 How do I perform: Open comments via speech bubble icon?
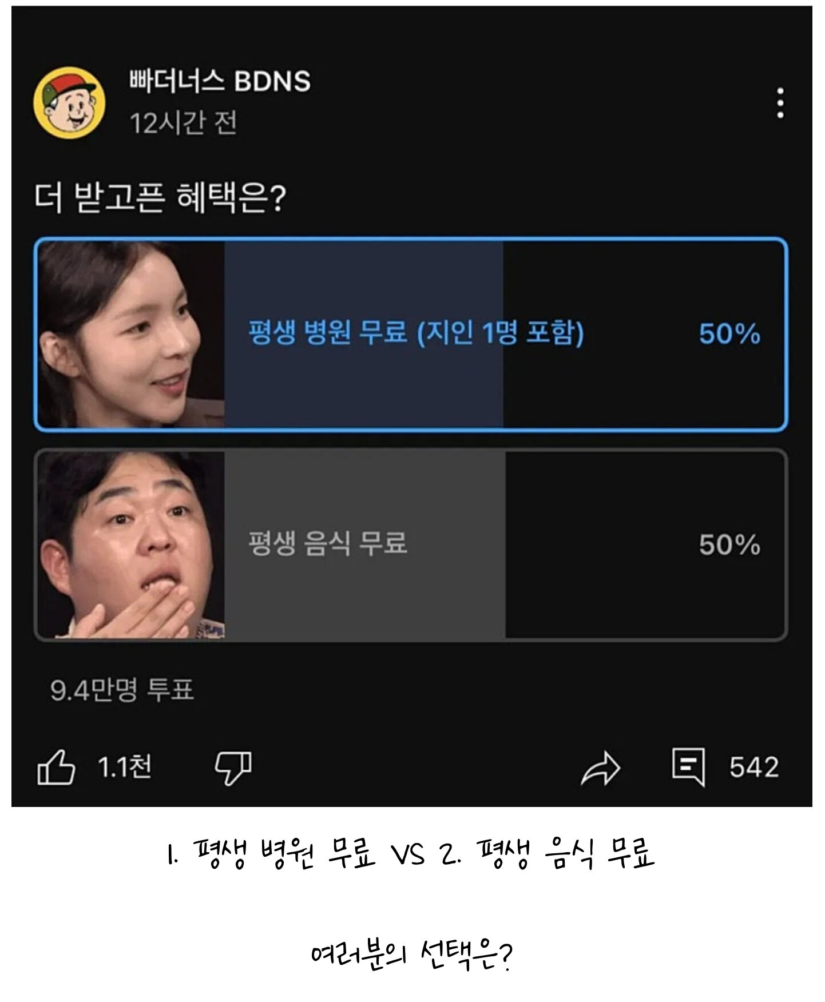click(688, 768)
